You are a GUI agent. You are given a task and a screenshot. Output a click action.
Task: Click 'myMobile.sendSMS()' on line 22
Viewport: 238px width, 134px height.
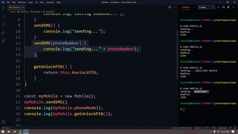[x=46, y=102]
